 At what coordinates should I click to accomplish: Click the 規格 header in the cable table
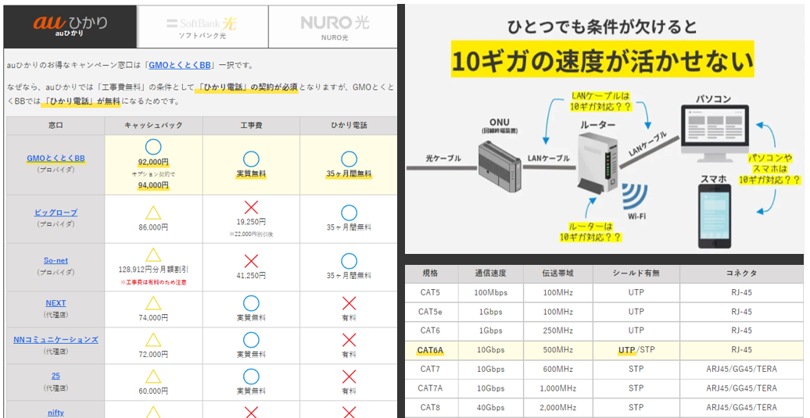point(430,273)
